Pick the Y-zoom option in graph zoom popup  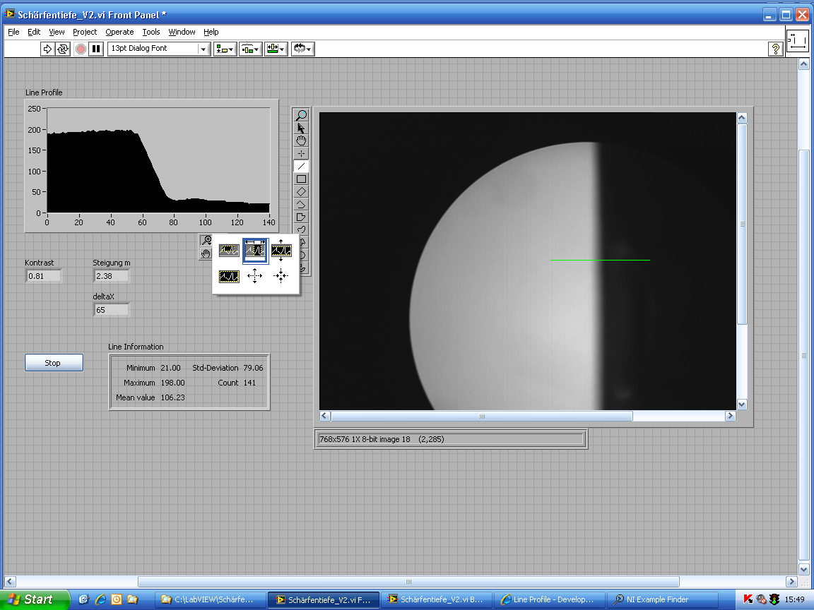pos(281,250)
